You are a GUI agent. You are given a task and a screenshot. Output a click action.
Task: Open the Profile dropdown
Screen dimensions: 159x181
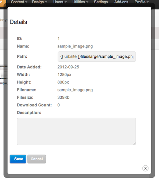coord(142,2)
